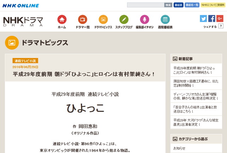The height and width of the screenshot is (153, 227).
Task: Open the NHKについて|受信料 button
Action: (213, 5)
